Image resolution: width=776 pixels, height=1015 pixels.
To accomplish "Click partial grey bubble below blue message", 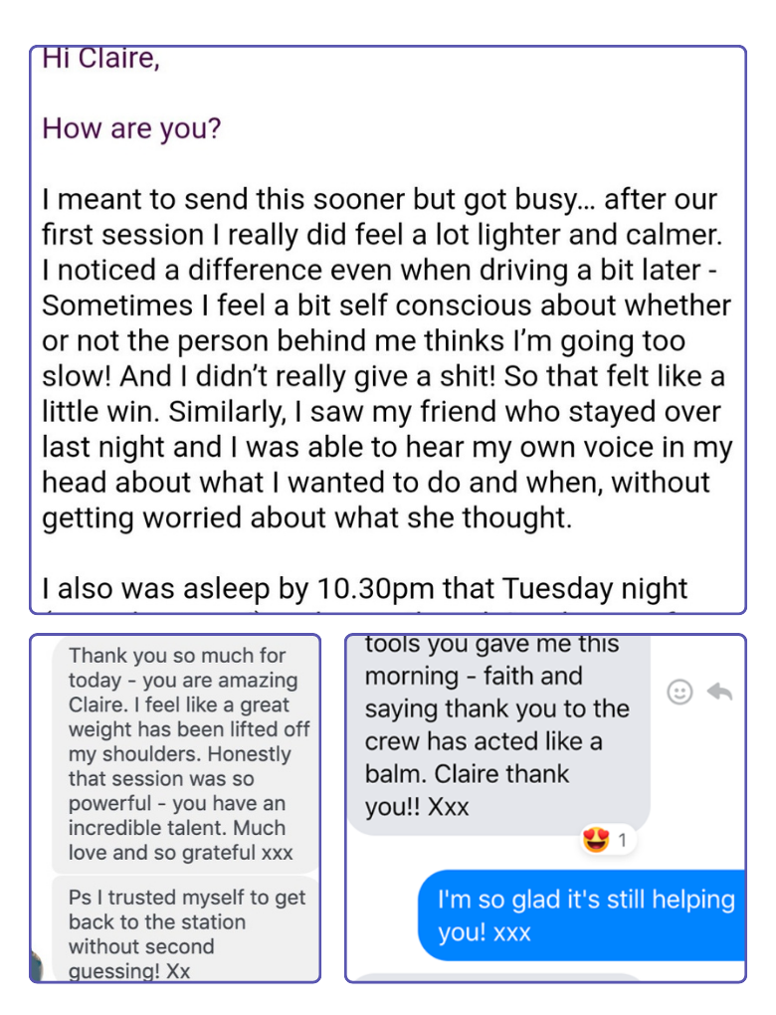I will (x=498, y=977).
